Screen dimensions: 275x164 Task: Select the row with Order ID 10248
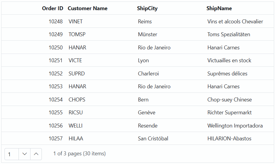138,21
